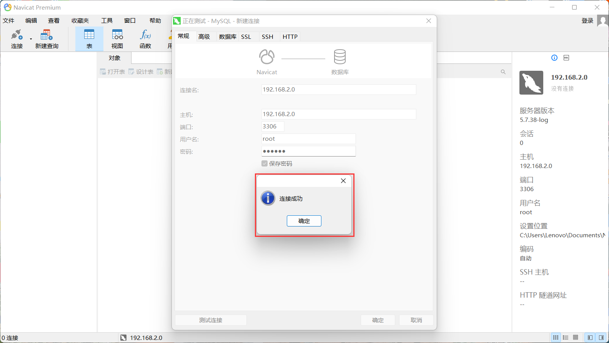Click the connection icon in status bar
Viewport: 609px width, 343px height.
click(x=123, y=338)
